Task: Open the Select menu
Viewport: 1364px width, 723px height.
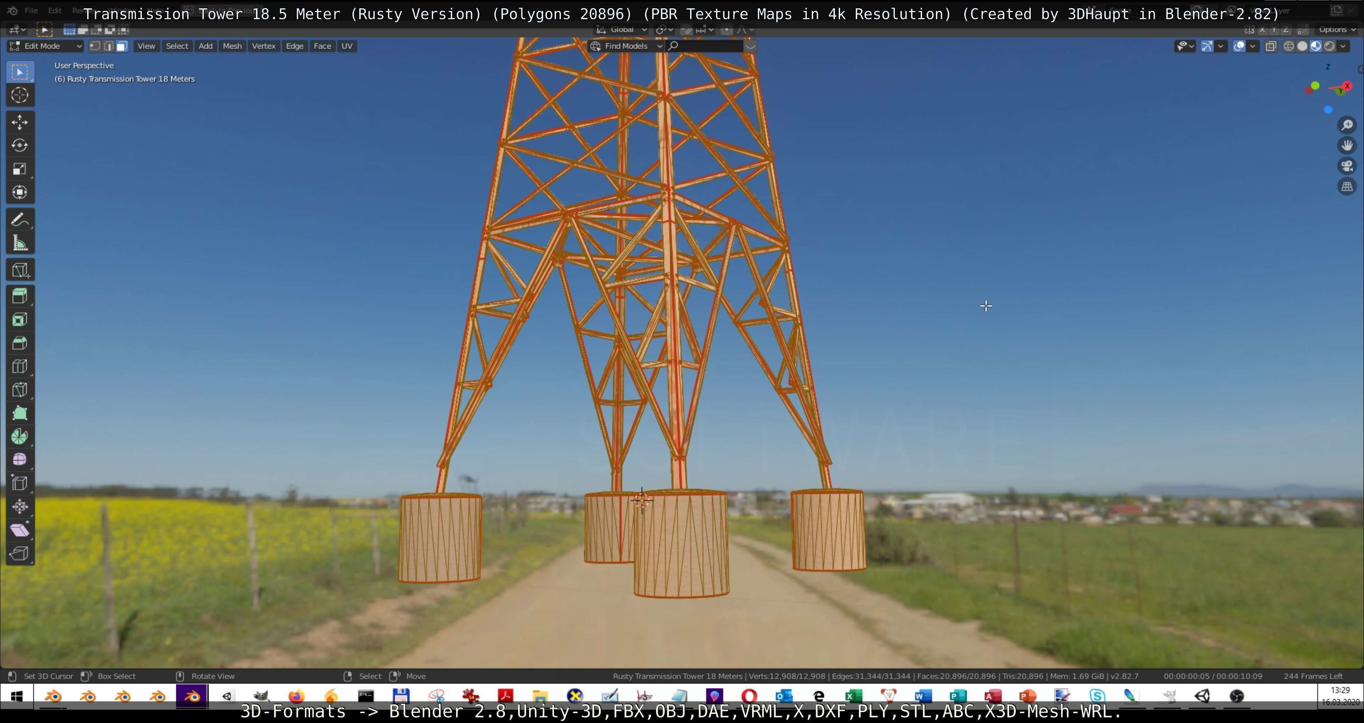Action: 177,46
